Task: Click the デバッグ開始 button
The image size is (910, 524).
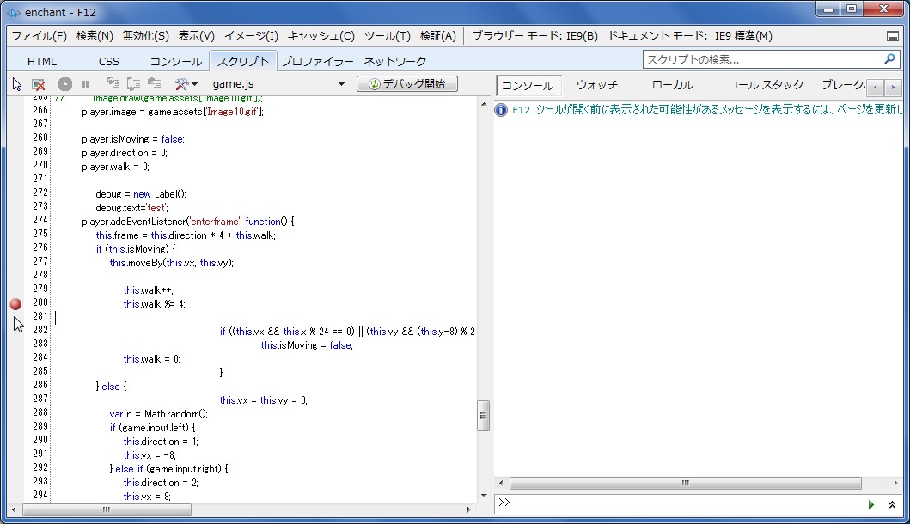Action: [407, 84]
